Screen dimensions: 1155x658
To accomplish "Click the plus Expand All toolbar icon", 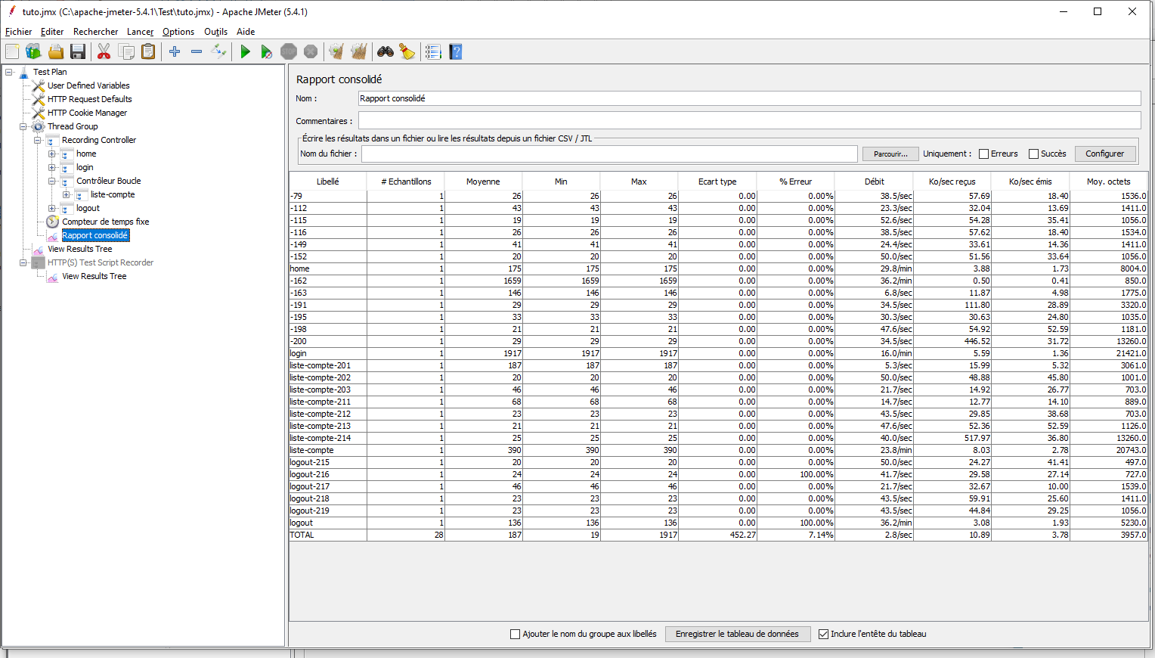I will pos(175,51).
